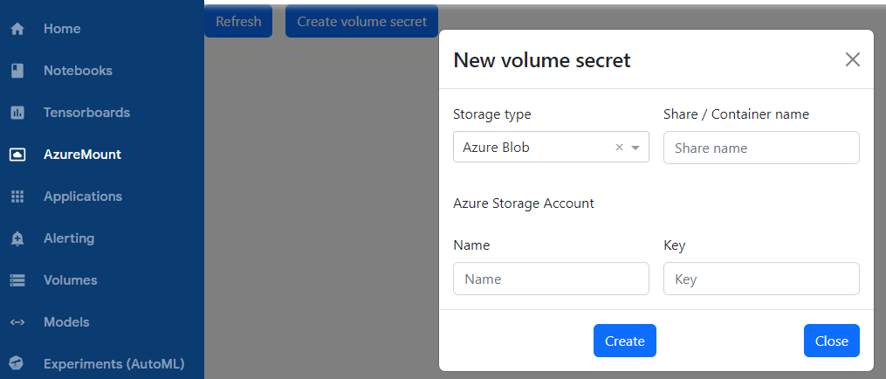Click the Alerting bell icon
This screenshot has width=886, height=379.
point(17,238)
